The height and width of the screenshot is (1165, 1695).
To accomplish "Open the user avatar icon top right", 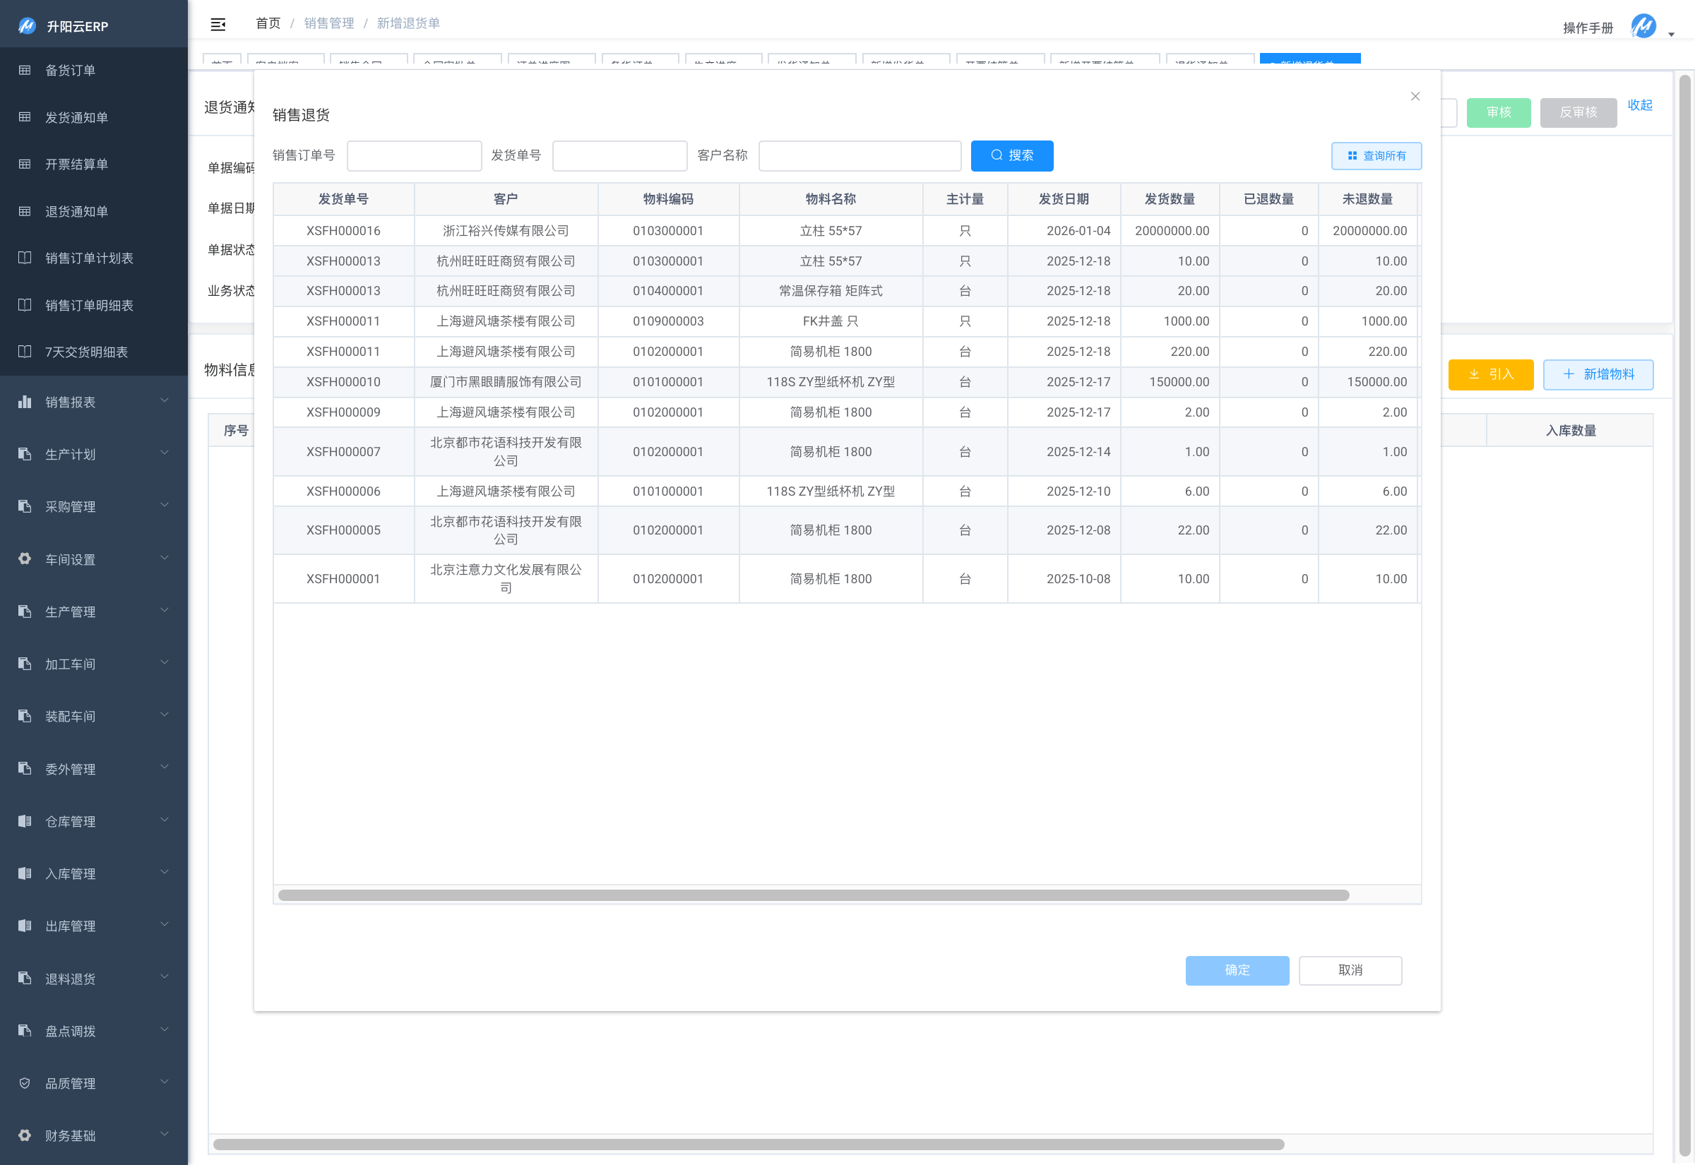I will (x=1643, y=26).
